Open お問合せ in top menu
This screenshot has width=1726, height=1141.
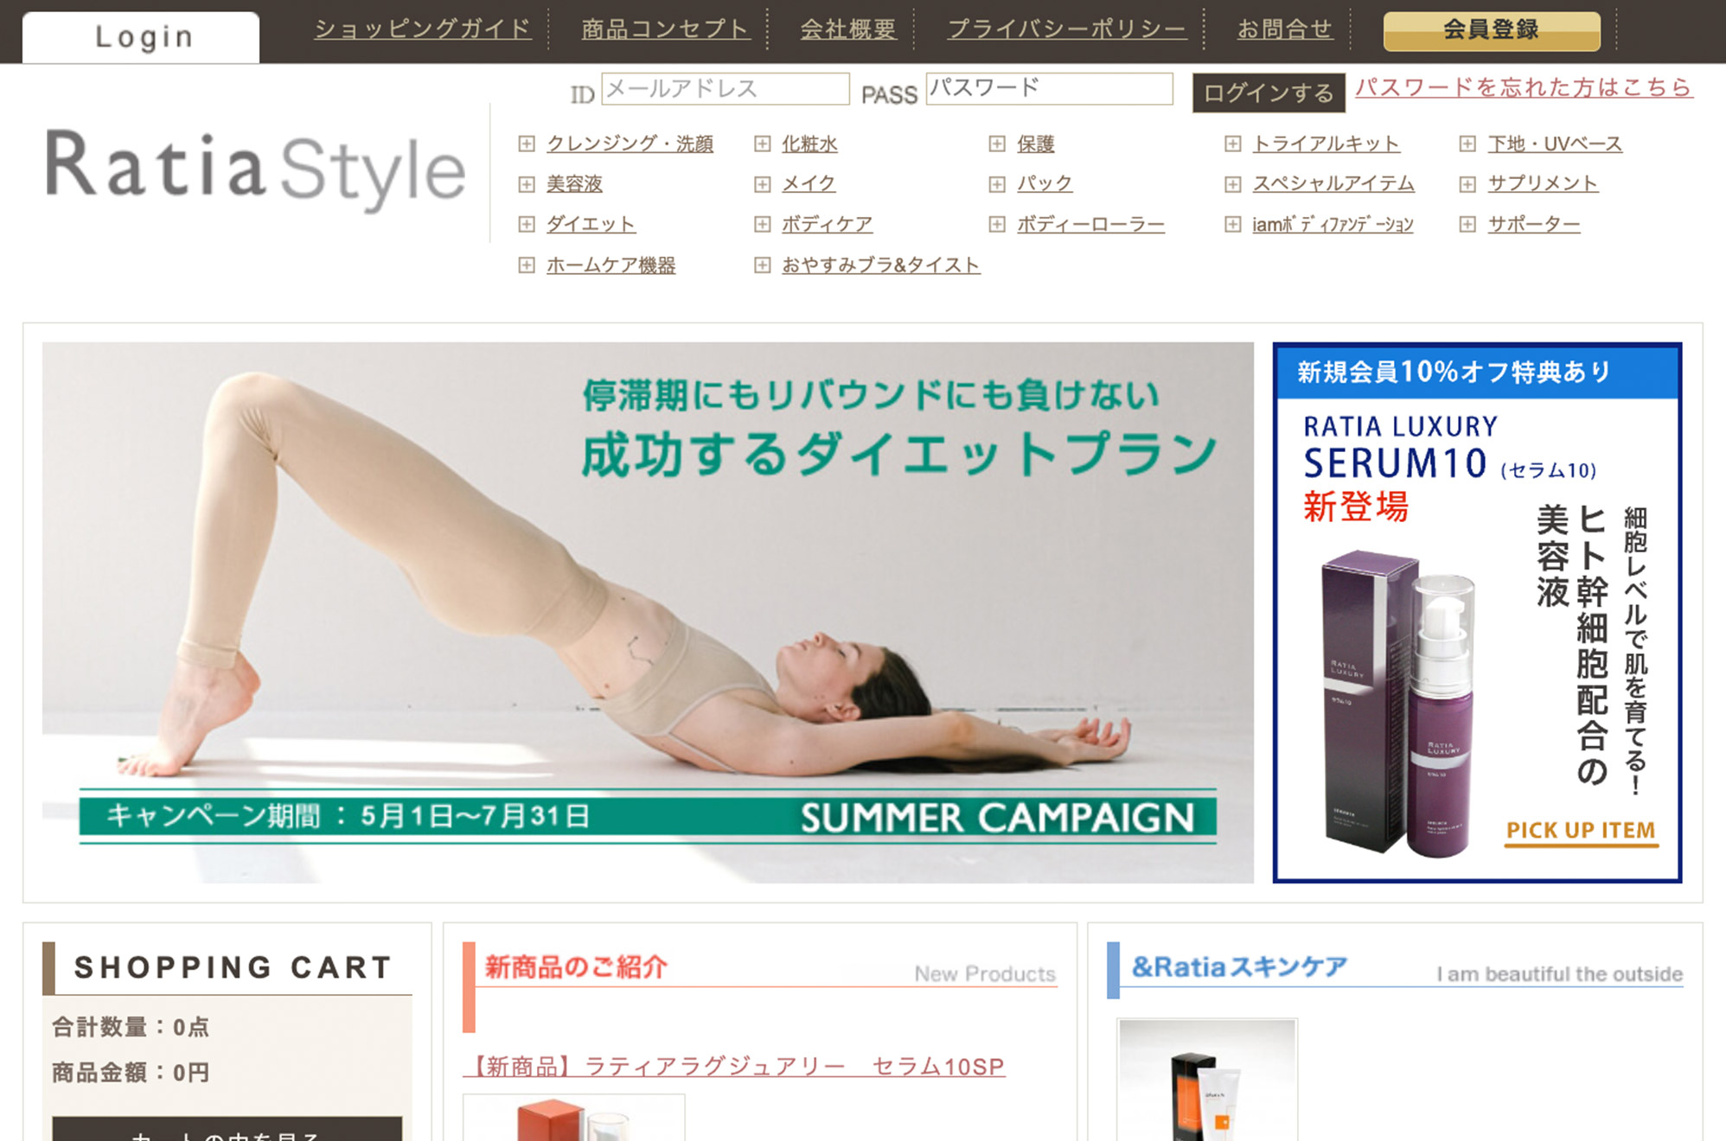coord(1284,29)
